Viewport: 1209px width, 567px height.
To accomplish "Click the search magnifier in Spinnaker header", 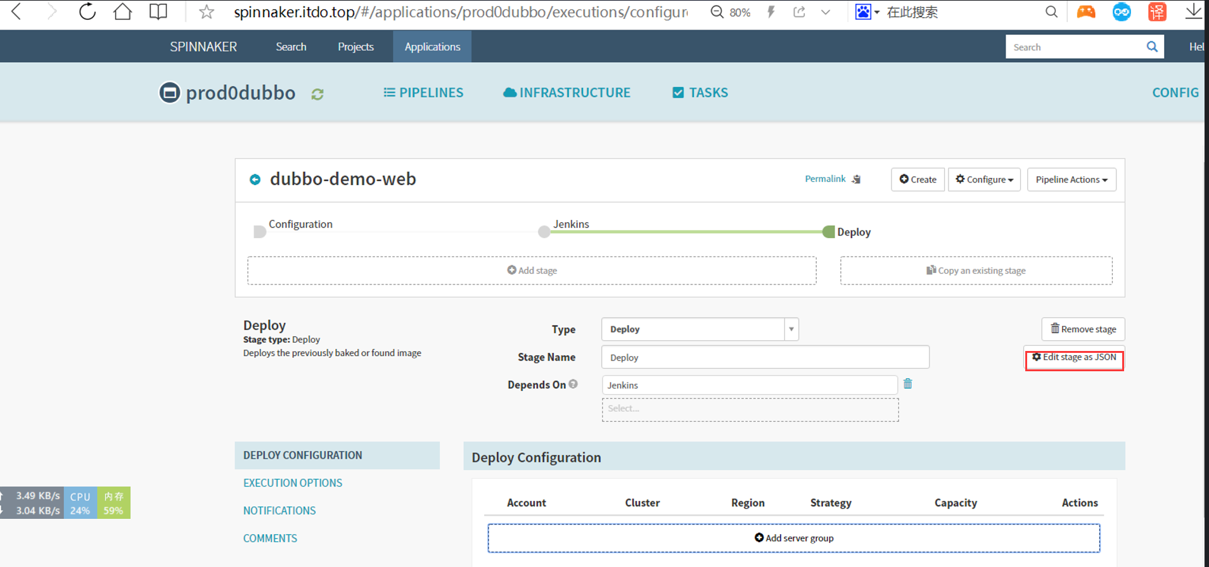I will click(x=1152, y=47).
